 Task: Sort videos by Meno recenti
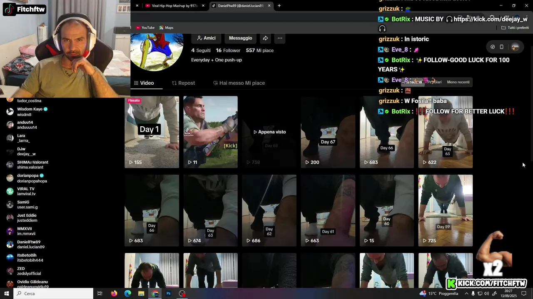[x=458, y=82]
